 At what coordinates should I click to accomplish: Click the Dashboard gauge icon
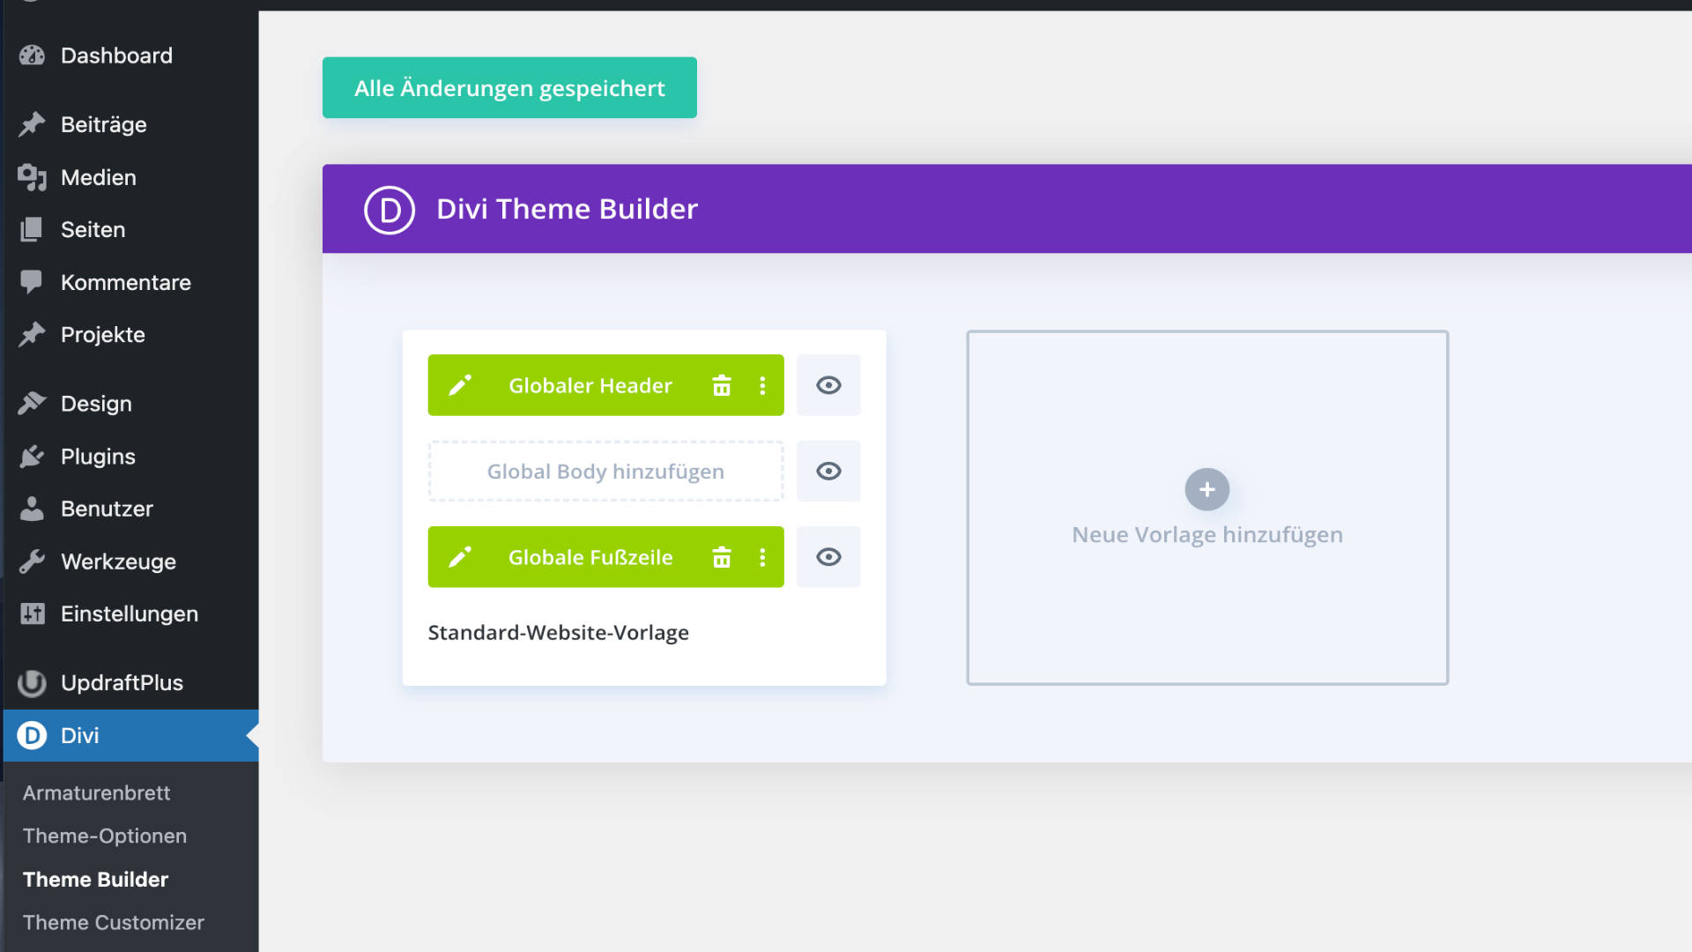(32, 56)
